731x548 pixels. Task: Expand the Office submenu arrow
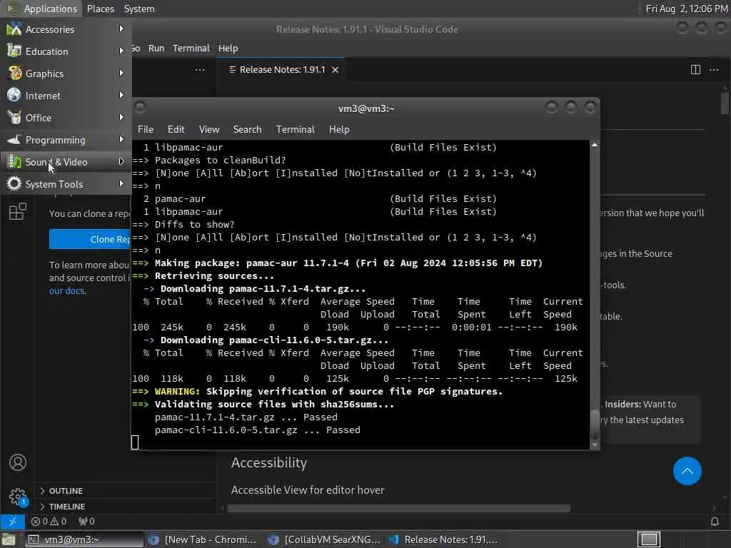point(121,118)
